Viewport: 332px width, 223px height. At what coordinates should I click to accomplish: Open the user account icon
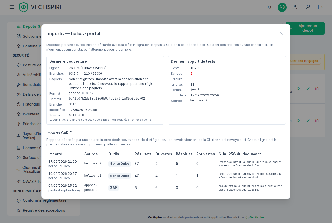point(295,7)
